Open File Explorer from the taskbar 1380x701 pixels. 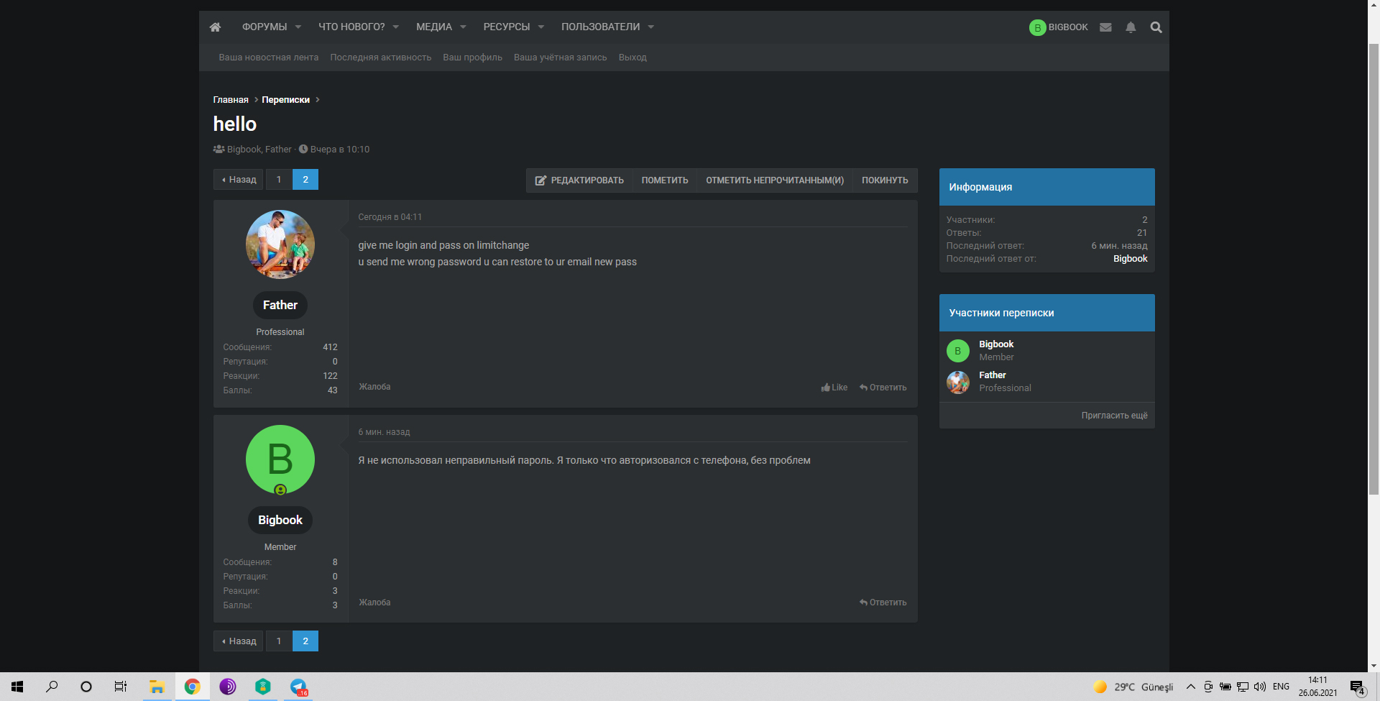157,687
